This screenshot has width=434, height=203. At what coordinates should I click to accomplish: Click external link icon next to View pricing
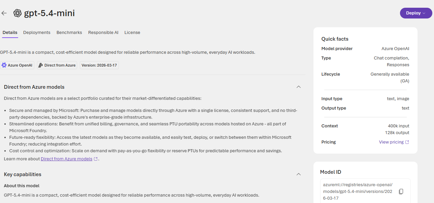(x=407, y=142)
